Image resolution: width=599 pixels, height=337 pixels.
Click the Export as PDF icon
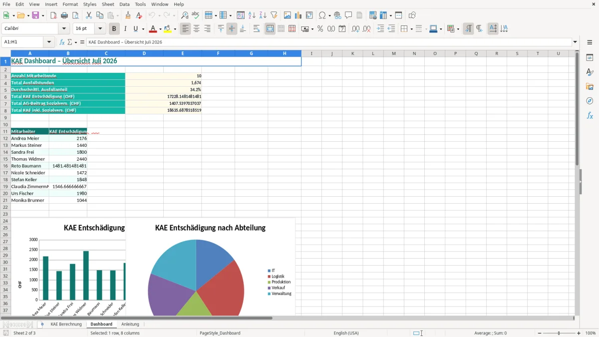pyautogui.click(x=53, y=15)
